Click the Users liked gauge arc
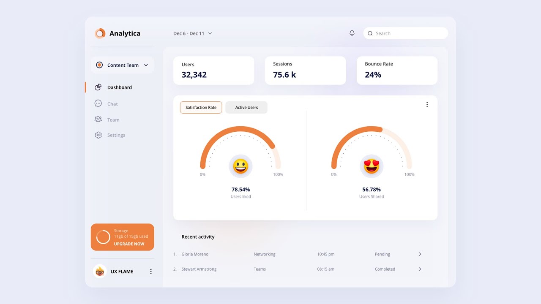The width and height of the screenshot is (541, 304). (x=240, y=147)
